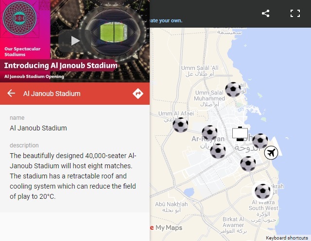Click the monitor-shaped marker on the map
Viewport: 311px width, 241px height.
[x=240, y=133]
